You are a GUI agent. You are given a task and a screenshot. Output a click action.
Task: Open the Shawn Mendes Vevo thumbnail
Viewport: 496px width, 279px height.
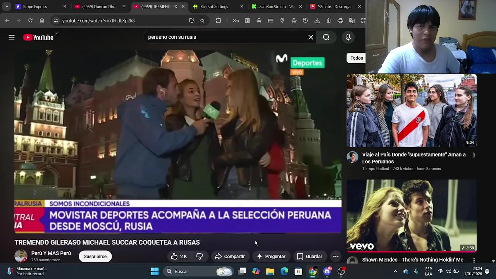pos(412,216)
